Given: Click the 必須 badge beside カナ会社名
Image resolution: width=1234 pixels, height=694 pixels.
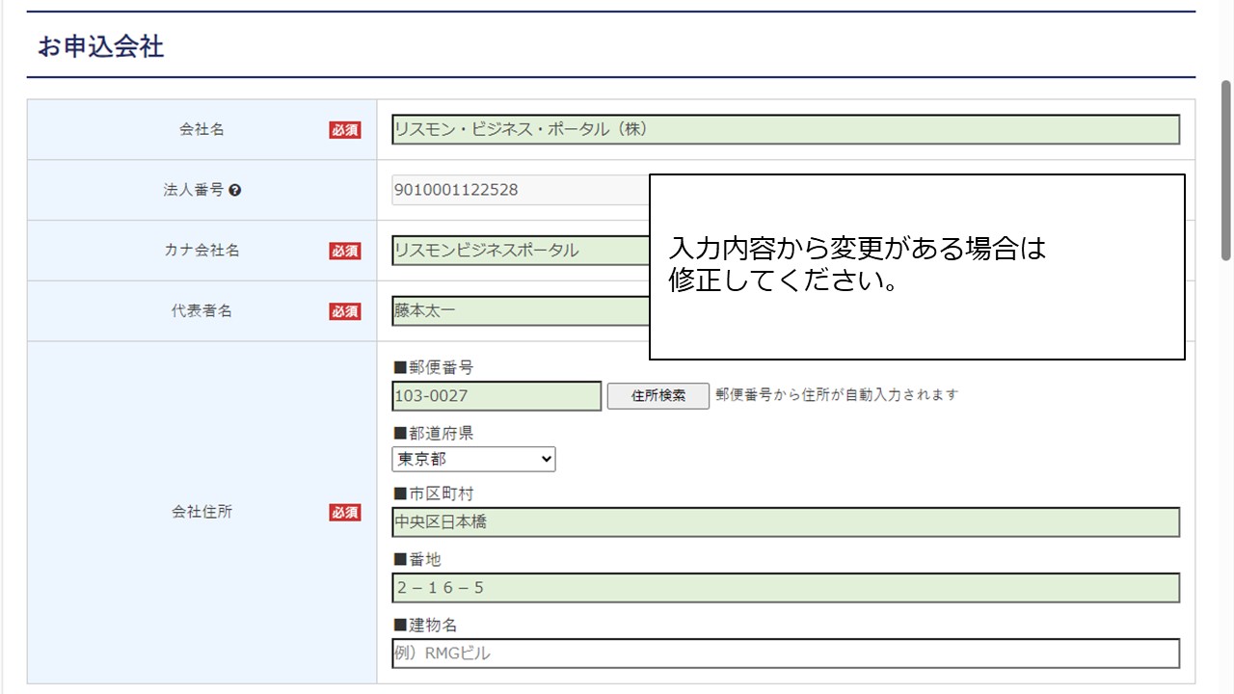Looking at the screenshot, I should coord(345,251).
